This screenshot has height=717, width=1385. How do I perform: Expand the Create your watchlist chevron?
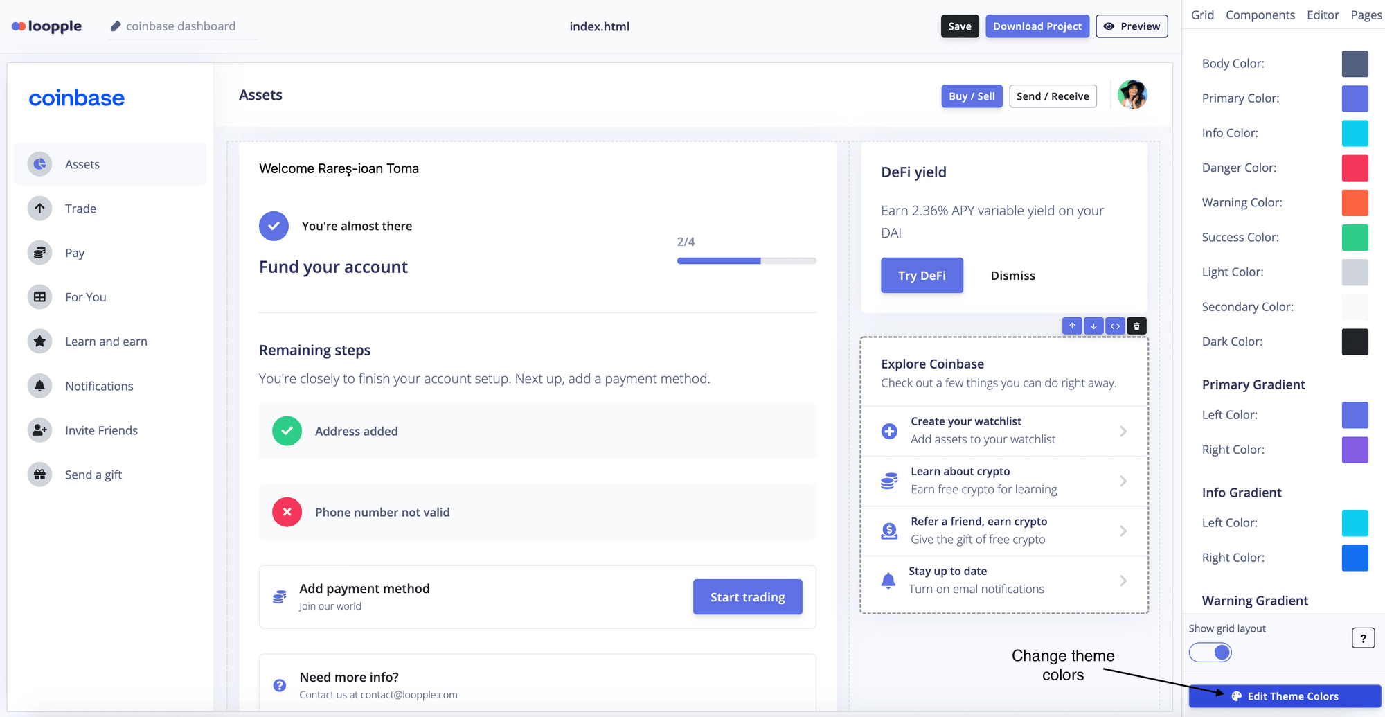coord(1123,431)
